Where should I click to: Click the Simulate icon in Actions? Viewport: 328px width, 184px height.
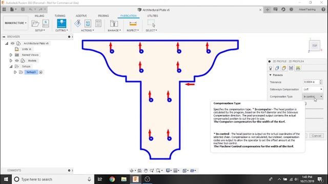pyautogui.click(x=78, y=24)
